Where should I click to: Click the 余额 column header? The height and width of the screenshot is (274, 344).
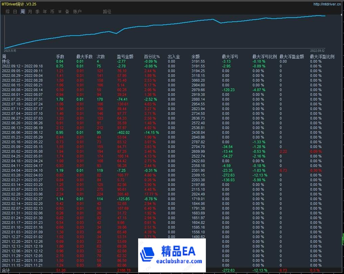click(x=195, y=57)
